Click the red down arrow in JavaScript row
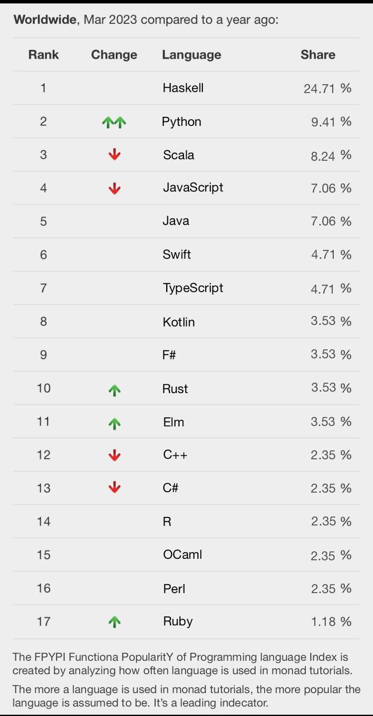373x716 pixels. click(x=114, y=189)
